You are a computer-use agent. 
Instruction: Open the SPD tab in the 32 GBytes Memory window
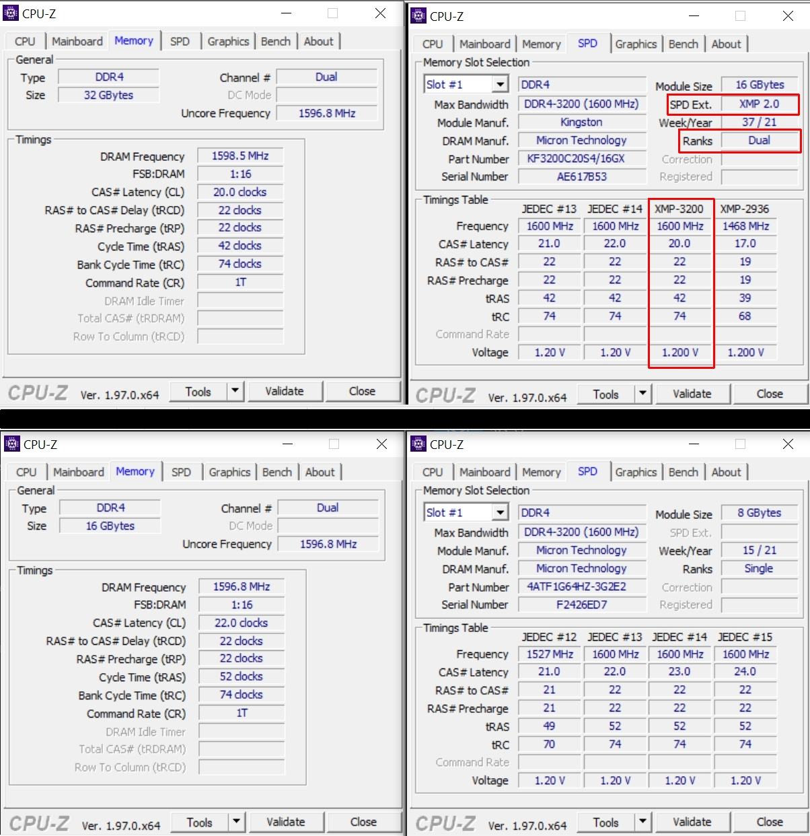click(x=180, y=41)
